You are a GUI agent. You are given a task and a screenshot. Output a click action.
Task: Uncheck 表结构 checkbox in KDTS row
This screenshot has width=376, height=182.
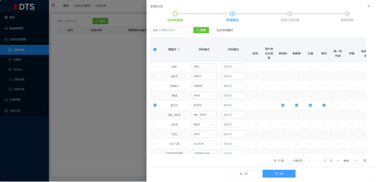(x=283, y=105)
